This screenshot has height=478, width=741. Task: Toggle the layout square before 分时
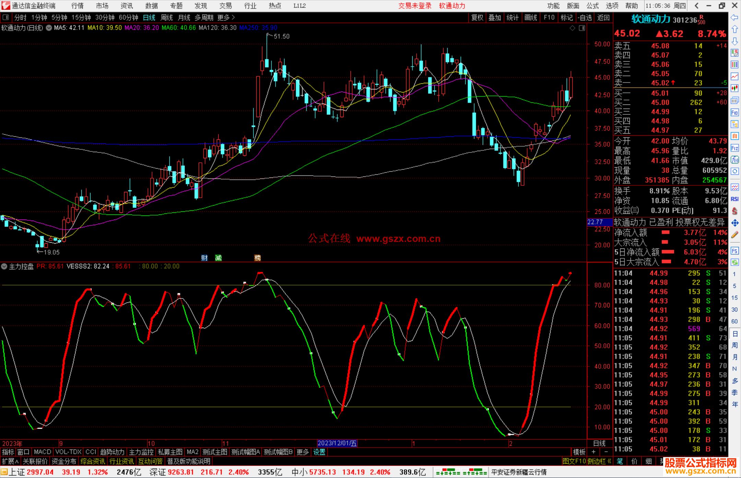(5, 17)
